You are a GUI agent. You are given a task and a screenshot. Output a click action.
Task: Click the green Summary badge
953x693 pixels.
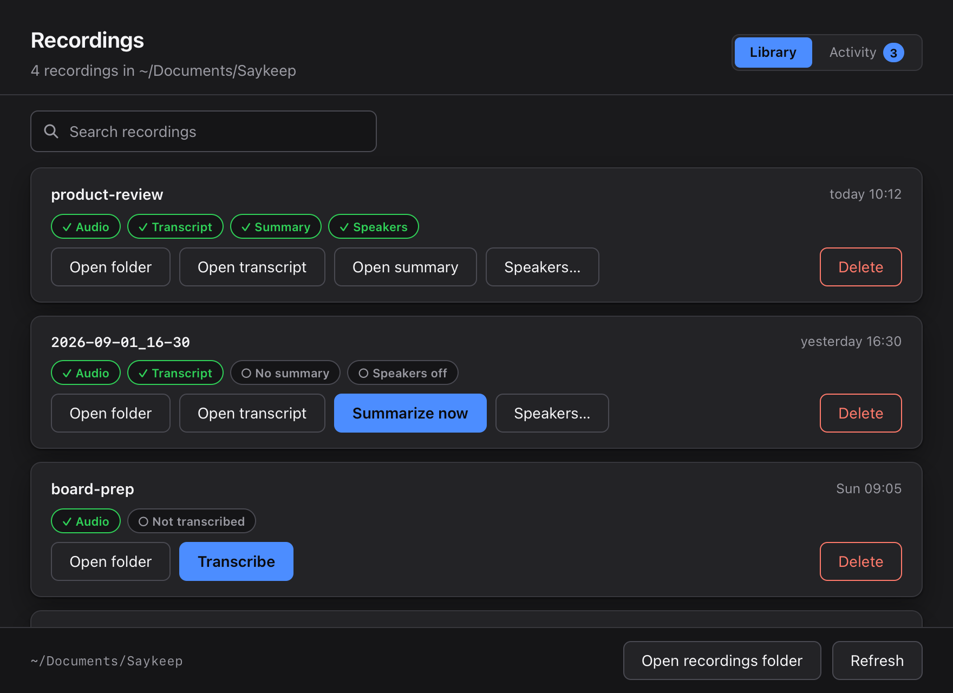pyautogui.click(x=276, y=226)
